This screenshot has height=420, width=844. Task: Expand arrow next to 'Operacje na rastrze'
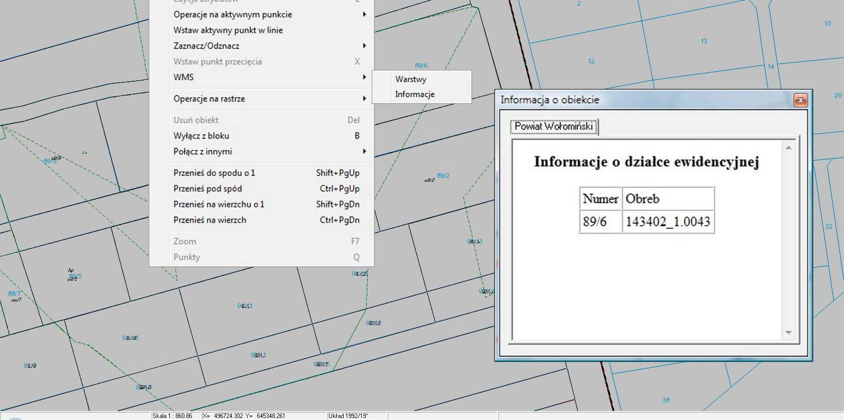coord(365,98)
